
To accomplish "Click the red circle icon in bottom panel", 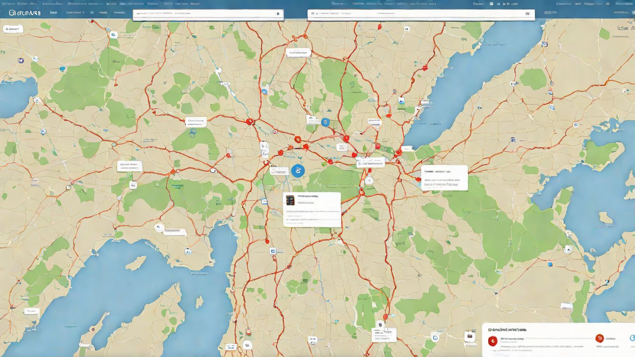I will coord(493,340).
